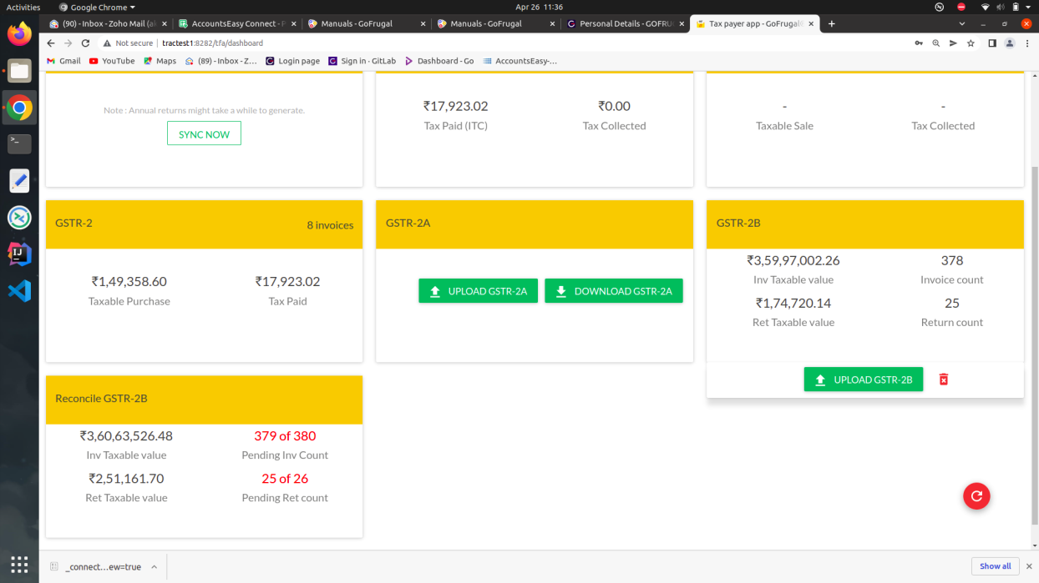
Task: Close the Zoho Mail Inbox tab
Action: pyautogui.click(x=164, y=24)
